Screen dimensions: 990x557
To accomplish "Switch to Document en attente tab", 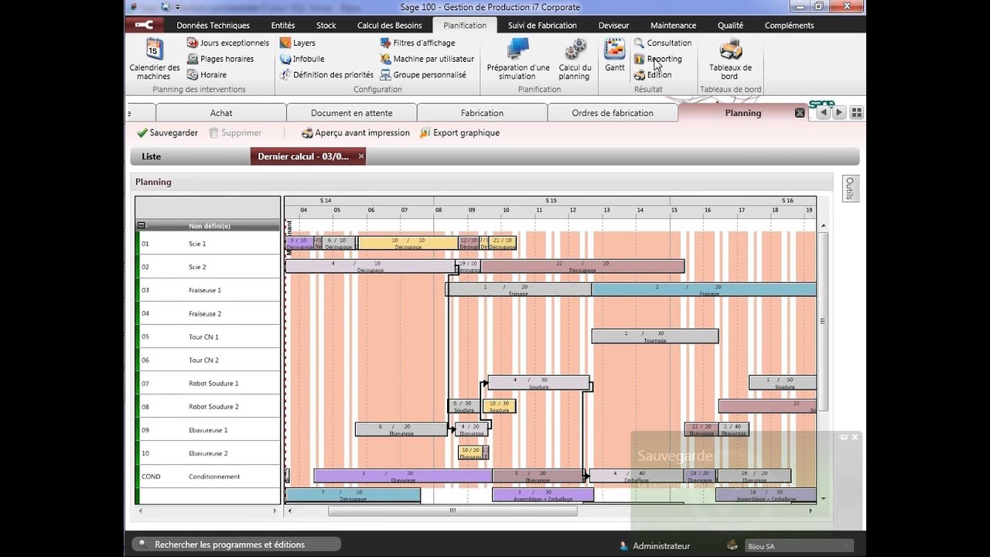I will 352,113.
